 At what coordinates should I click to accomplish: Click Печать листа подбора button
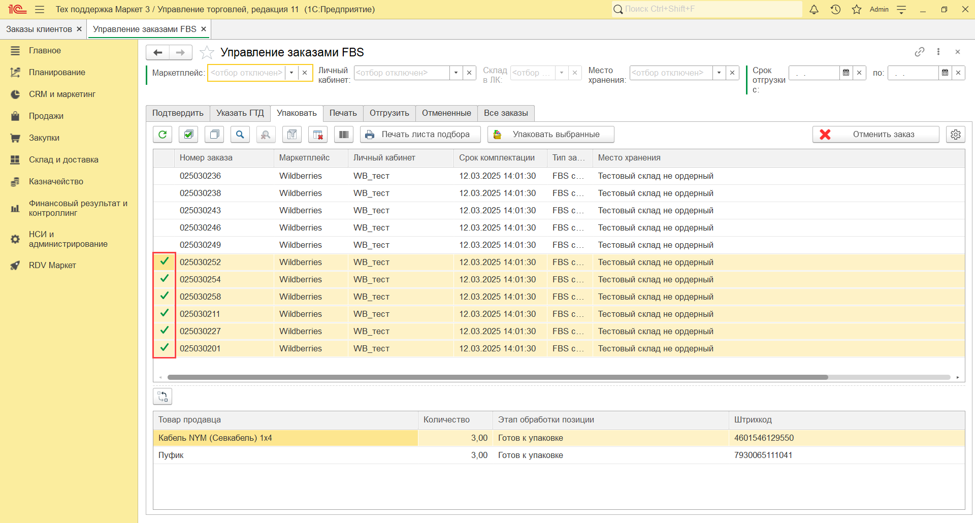(x=420, y=135)
